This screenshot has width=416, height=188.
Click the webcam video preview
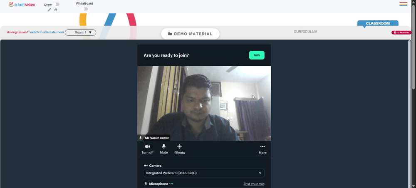[x=204, y=104]
